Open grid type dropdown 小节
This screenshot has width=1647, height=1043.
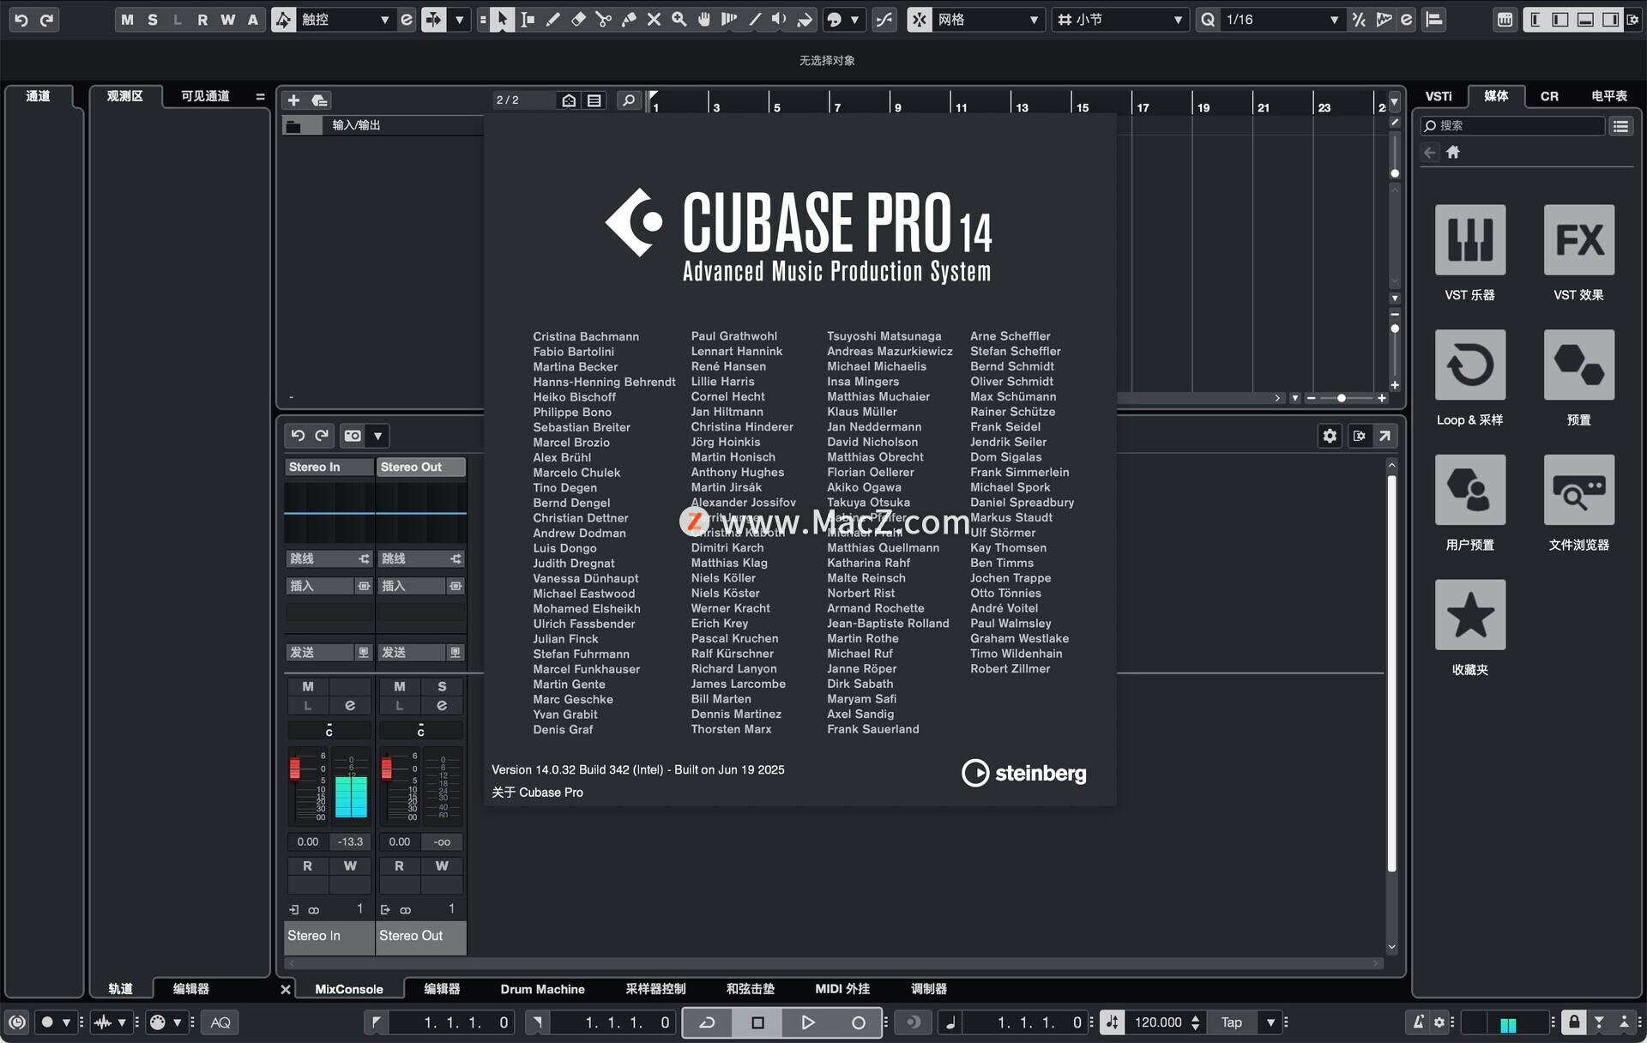click(1119, 19)
